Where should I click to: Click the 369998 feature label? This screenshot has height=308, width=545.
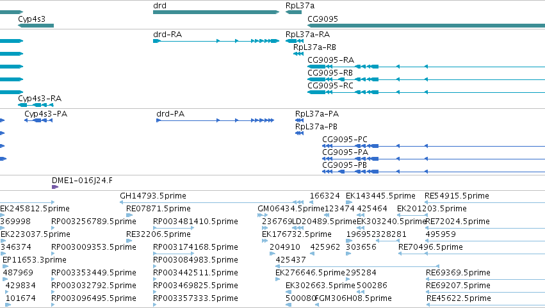click(x=15, y=222)
